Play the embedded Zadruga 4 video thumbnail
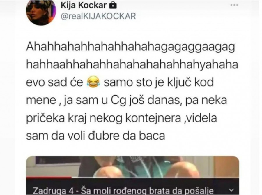Viewport: 262px width, 195px height. tap(133, 166)
